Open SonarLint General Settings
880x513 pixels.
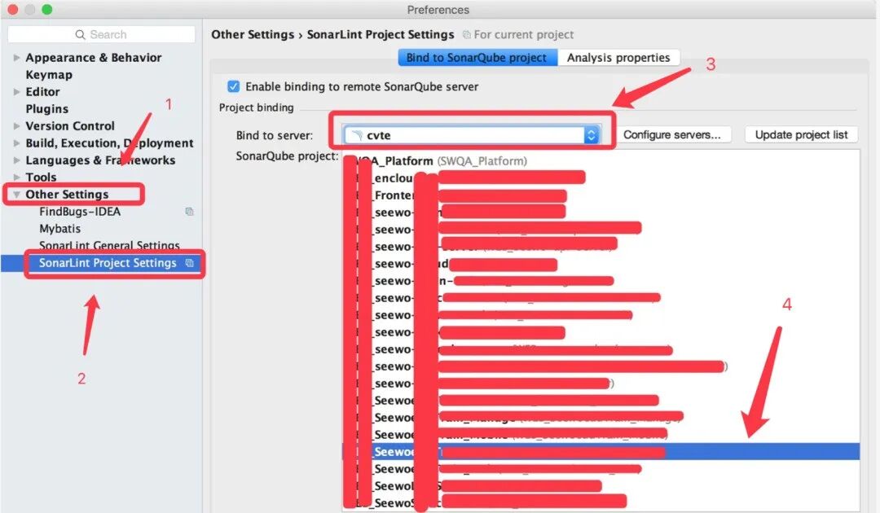pyautogui.click(x=109, y=246)
